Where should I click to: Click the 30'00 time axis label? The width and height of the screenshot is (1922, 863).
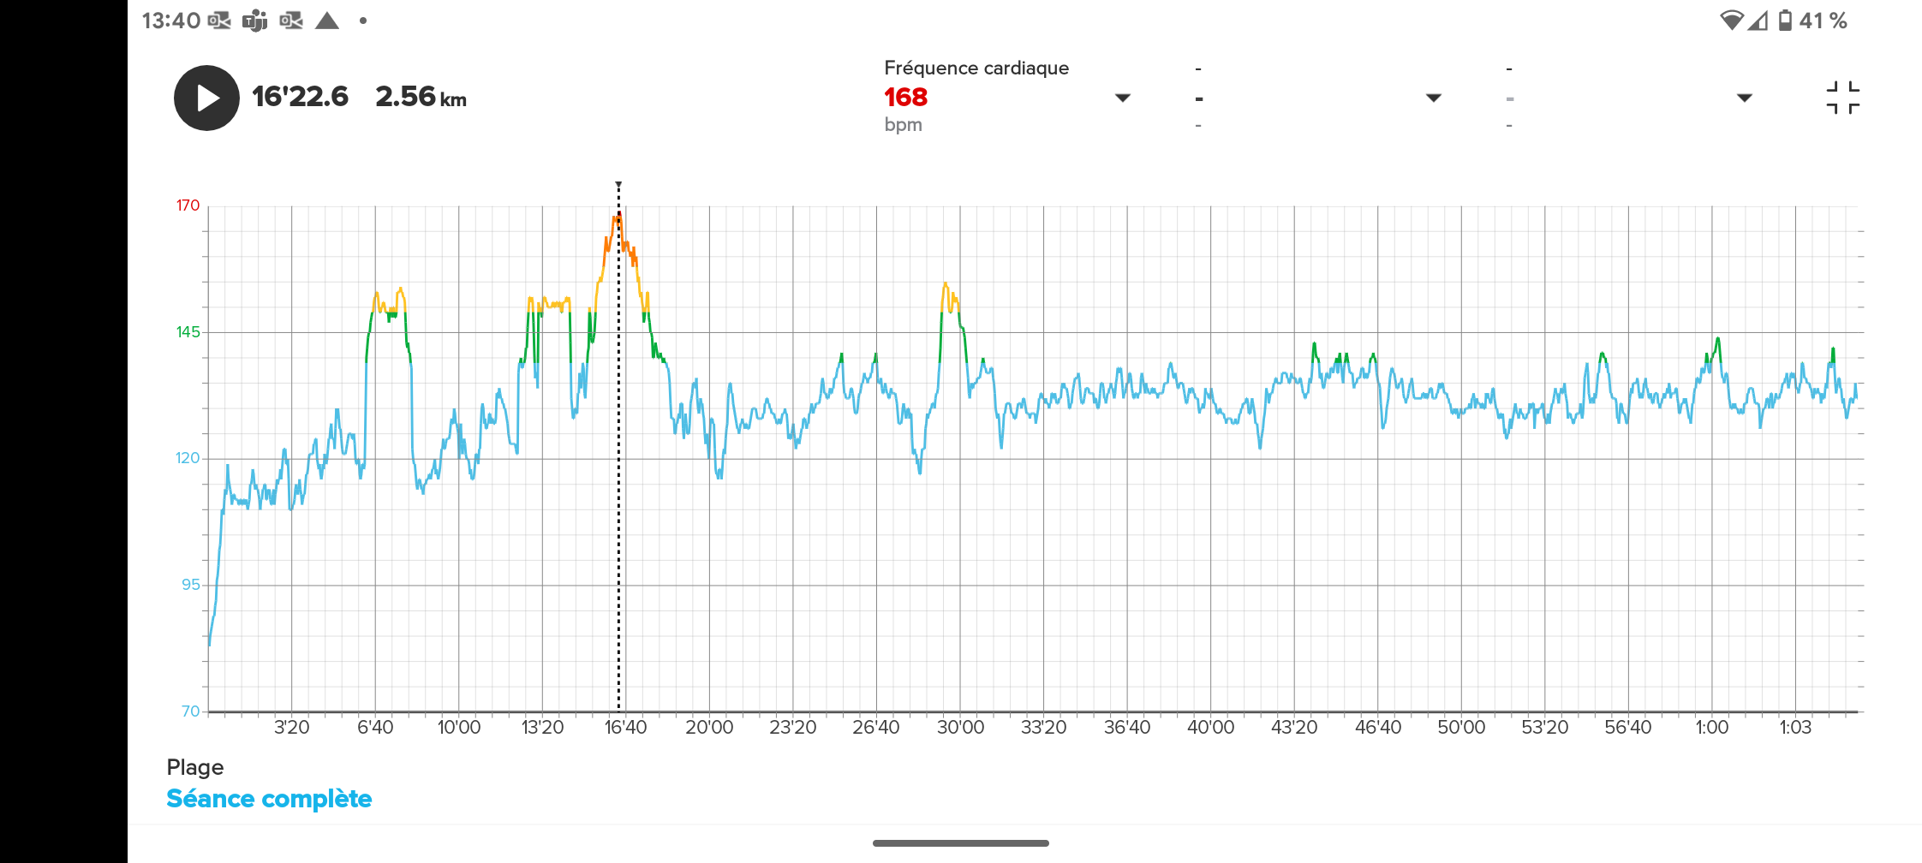(x=960, y=728)
